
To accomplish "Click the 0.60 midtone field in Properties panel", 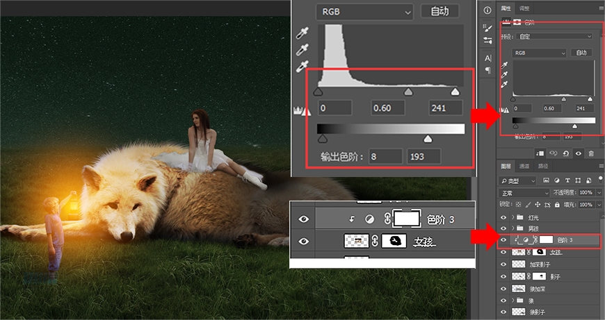I will [x=552, y=108].
